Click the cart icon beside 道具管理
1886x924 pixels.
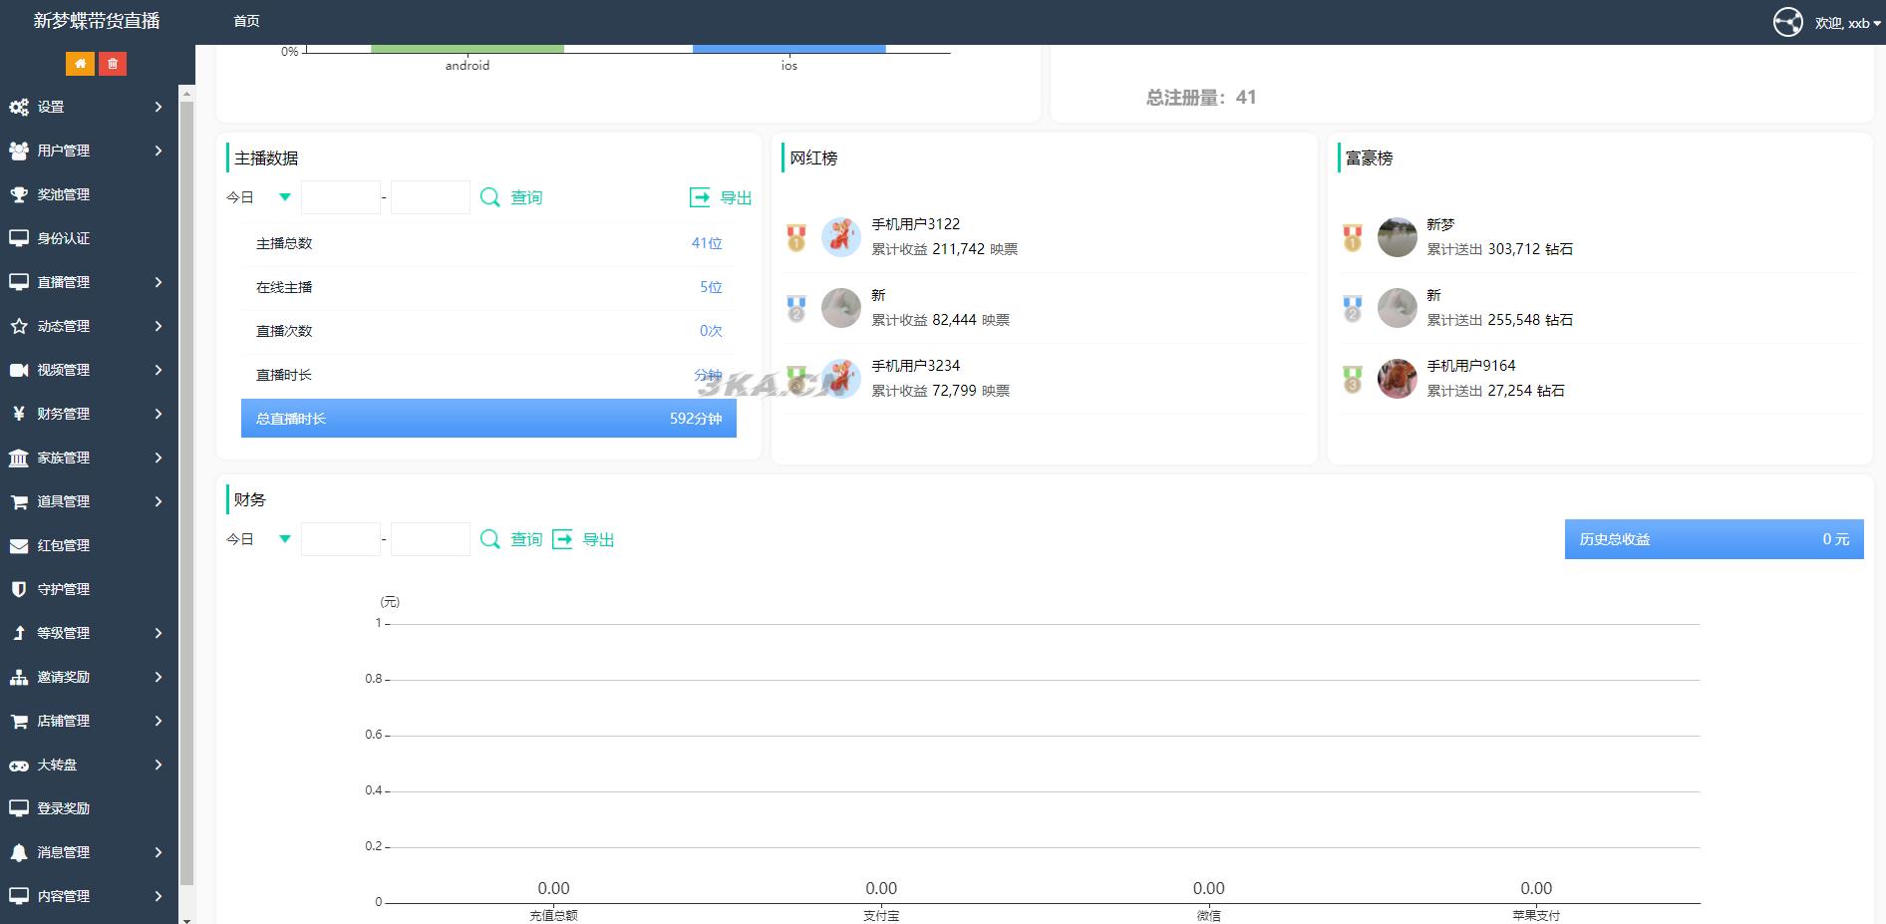(x=19, y=501)
